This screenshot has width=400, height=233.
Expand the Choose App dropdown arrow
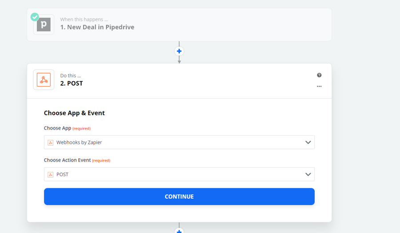click(x=308, y=142)
